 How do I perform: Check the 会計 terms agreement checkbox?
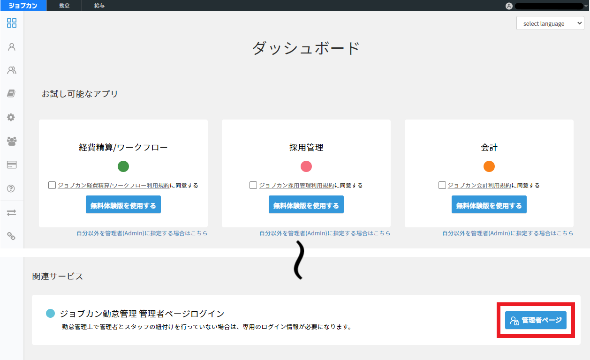point(442,185)
